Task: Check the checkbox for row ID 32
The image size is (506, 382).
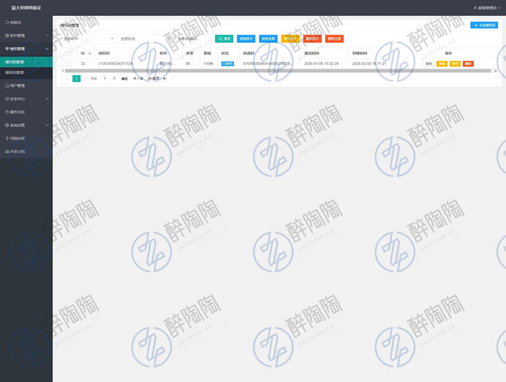Action: coord(69,64)
